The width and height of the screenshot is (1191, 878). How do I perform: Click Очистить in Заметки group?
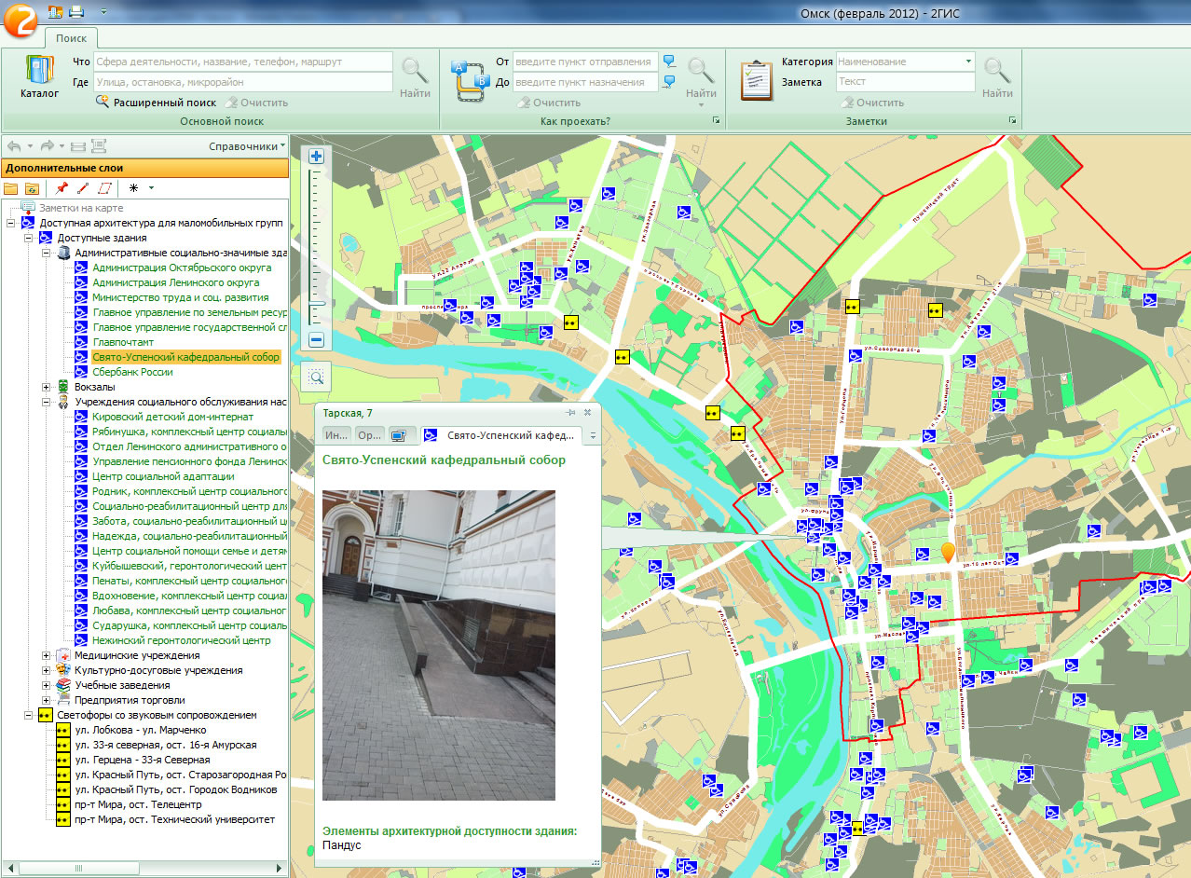872,103
